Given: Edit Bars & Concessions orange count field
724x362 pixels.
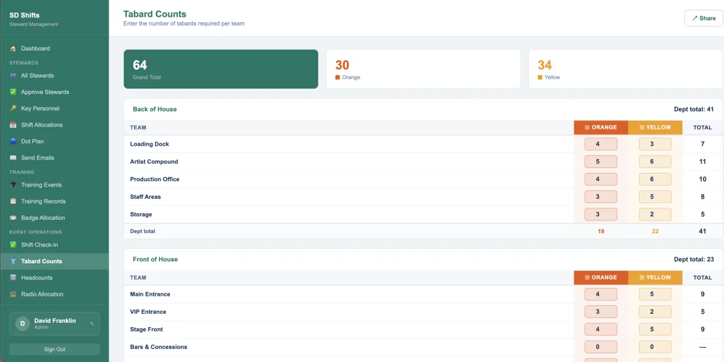Looking at the screenshot, I should pos(600,347).
